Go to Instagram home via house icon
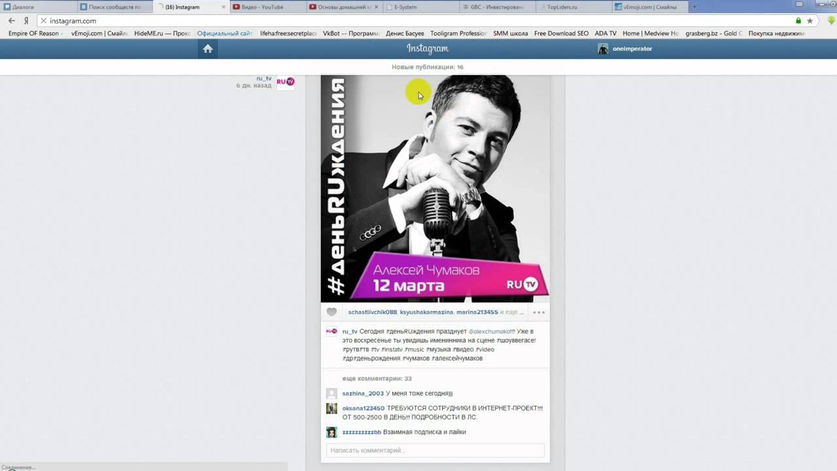Image resolution: width=837 pixels, height=471 pixels. 208,48
